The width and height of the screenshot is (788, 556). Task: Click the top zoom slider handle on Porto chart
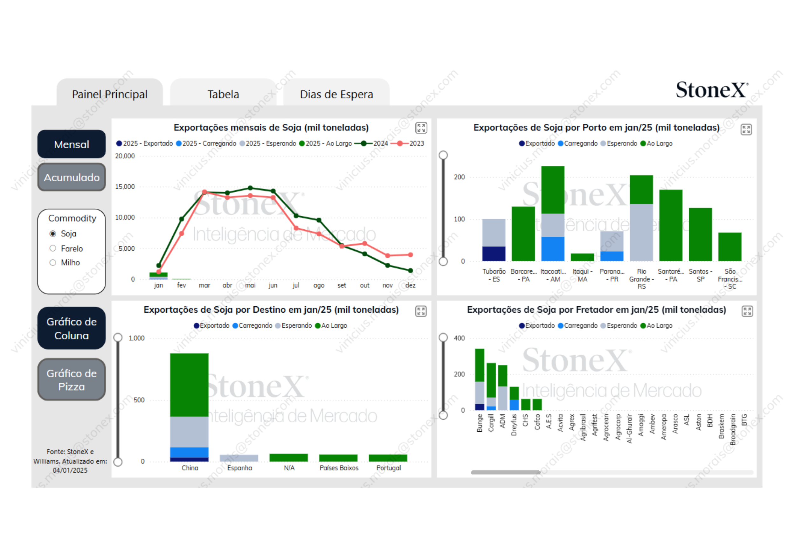[x=443, y=155]
